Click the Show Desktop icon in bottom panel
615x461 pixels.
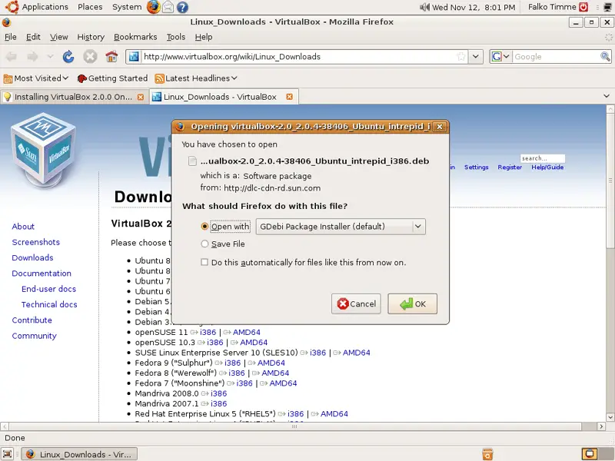tap(8, 454)
